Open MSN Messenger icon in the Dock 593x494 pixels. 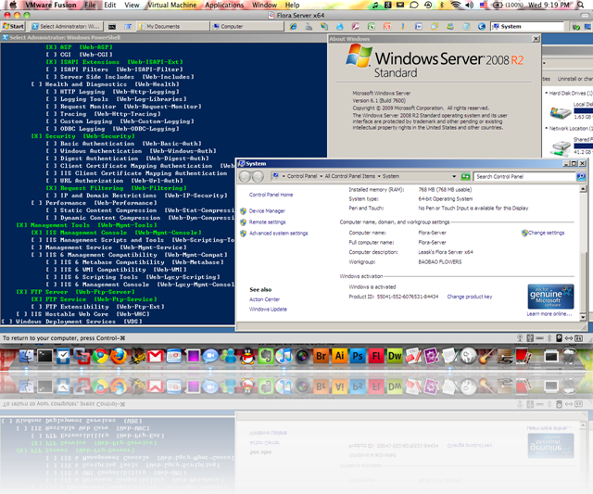coord(229,356)
